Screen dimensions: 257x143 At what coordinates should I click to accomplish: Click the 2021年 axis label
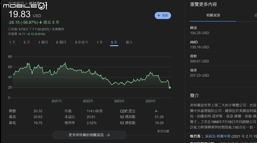point(57,101)
